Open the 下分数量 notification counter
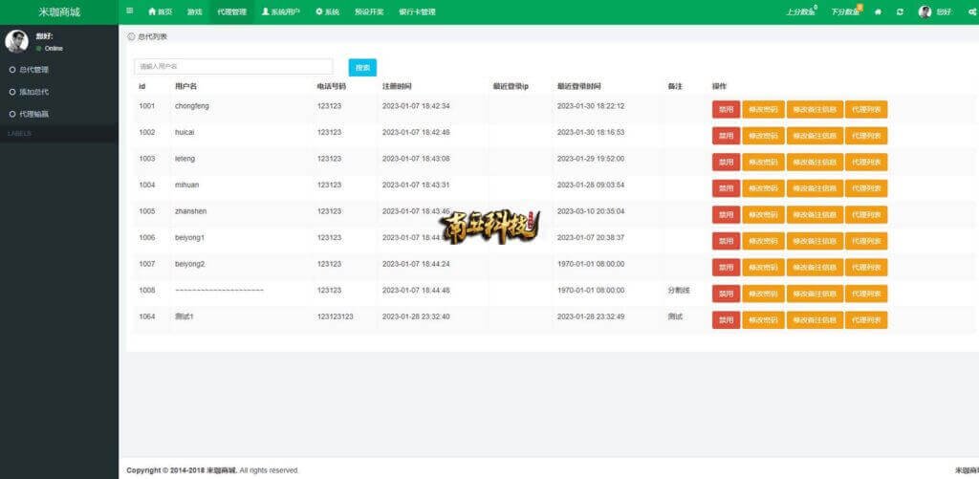979x479 pixels. (846, 12)
